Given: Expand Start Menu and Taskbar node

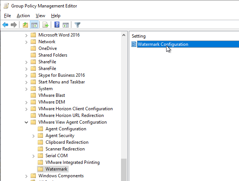Looking at the screenshot, I should 27,82.
